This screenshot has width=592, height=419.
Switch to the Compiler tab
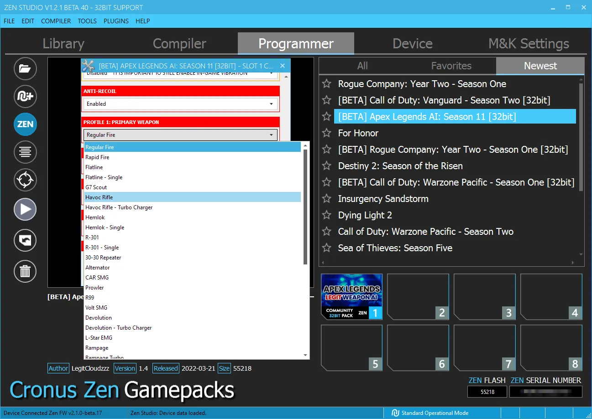(x=179, y=44)
